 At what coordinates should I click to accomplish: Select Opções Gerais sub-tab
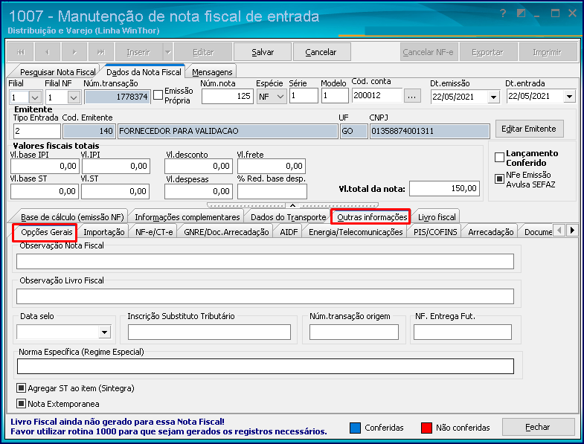tap(46, 232)
